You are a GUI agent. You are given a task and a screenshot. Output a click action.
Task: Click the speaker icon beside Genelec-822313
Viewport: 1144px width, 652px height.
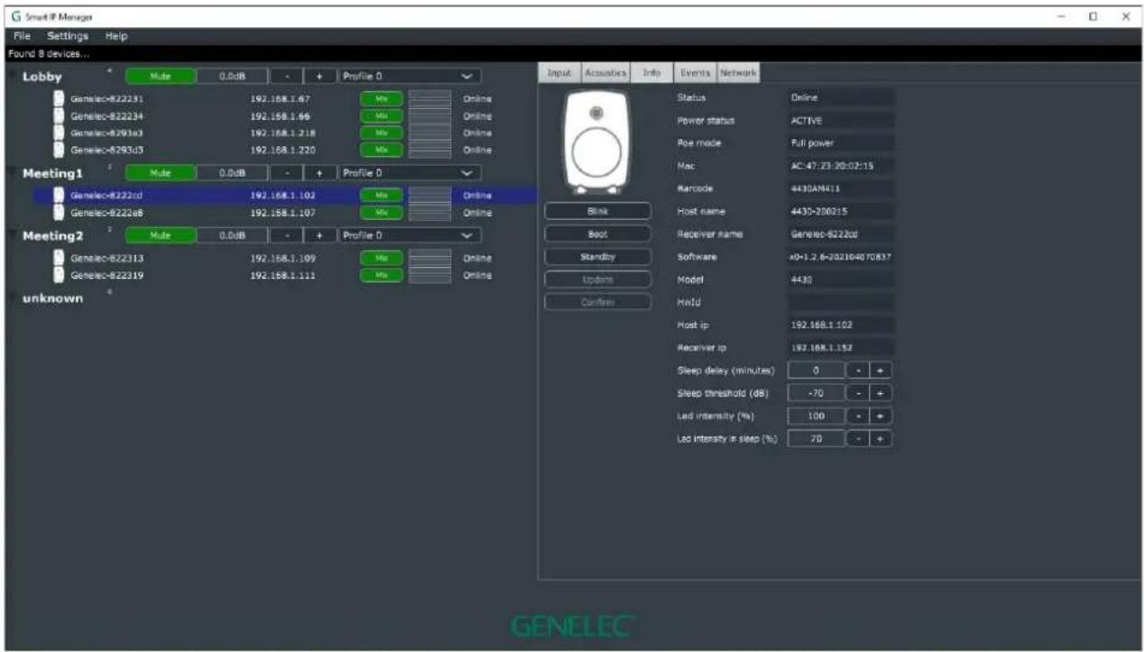58,258
